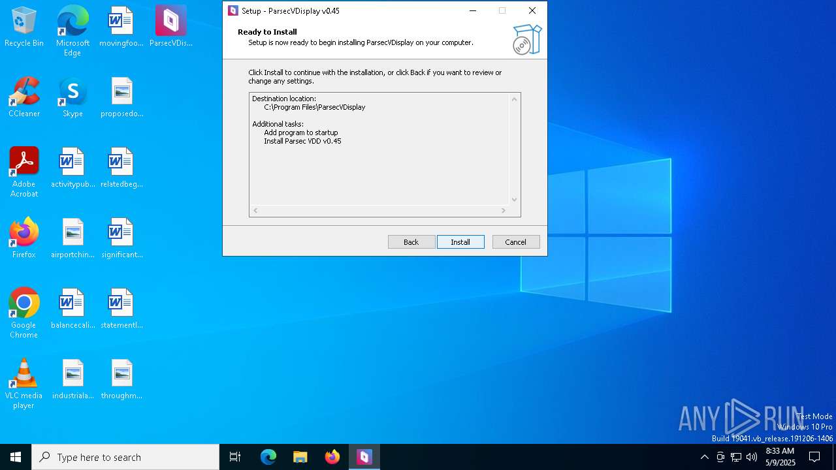The height and width of the screenshot is (470, 836).
Task: Launch Microsoft Edge from the taskbar
Action: click(x=268, y=457)
